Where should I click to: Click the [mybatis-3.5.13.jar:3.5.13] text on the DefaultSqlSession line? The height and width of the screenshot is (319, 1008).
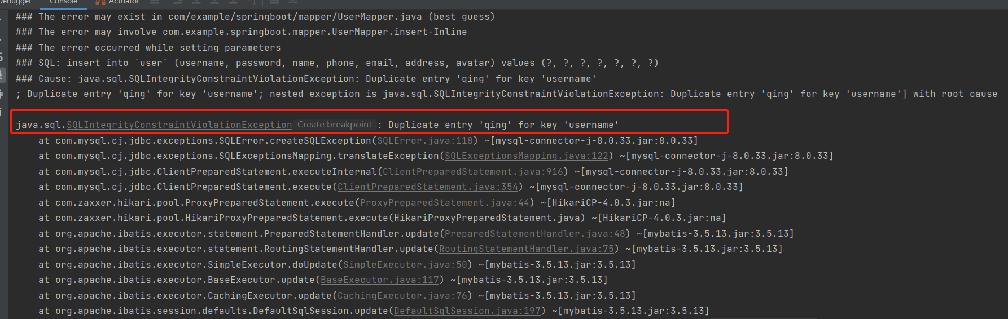point(633,311)
